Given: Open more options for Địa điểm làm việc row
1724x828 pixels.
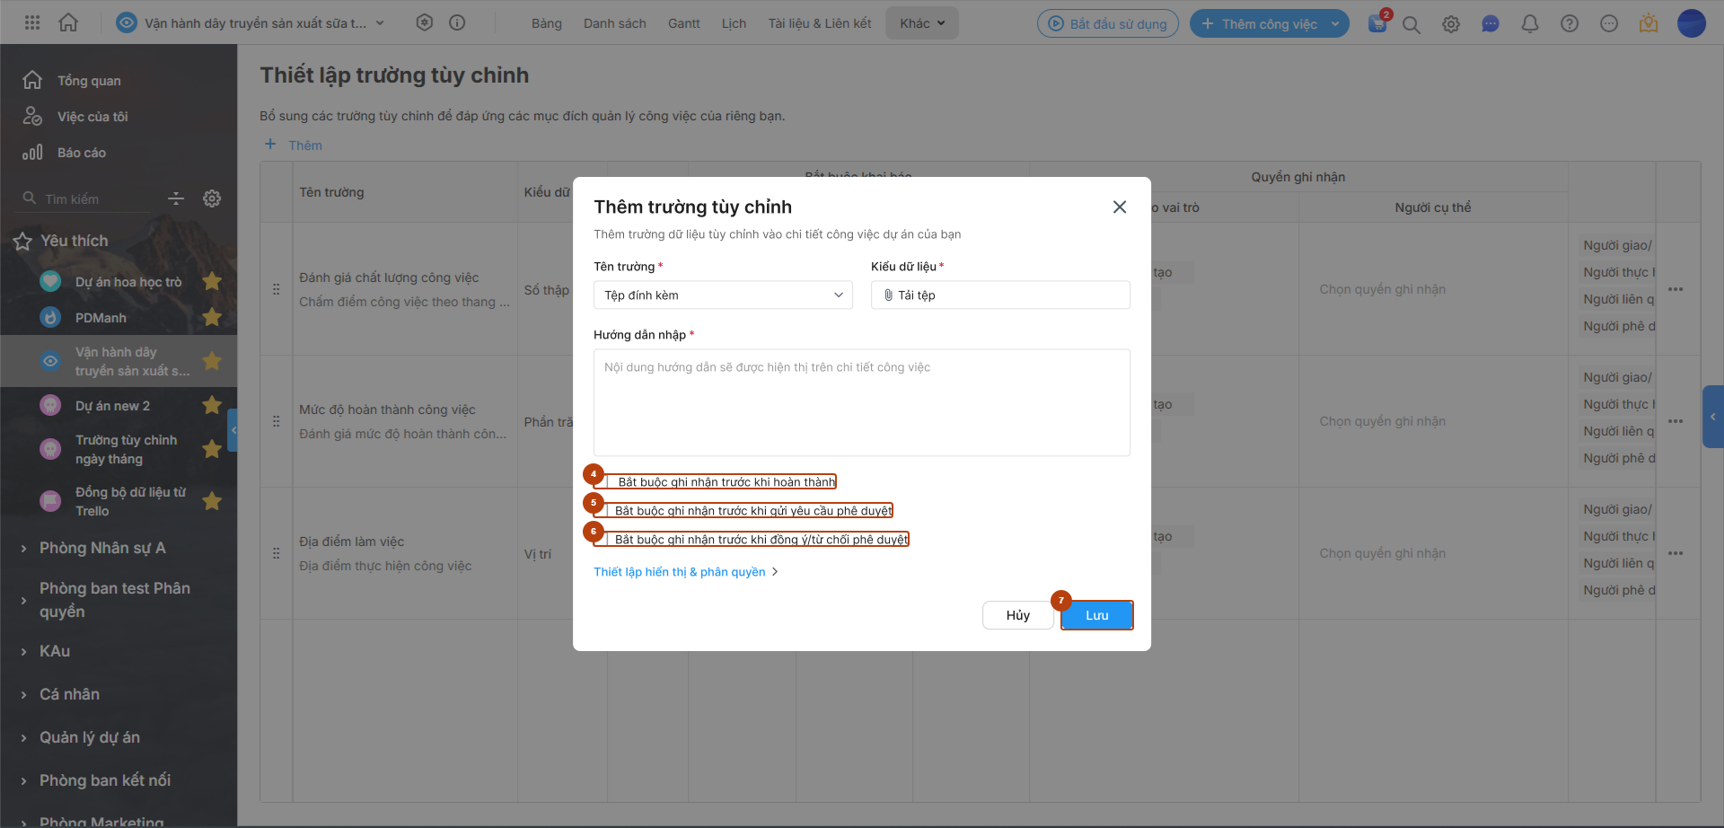Looking at the screenshot, I should [1676, 553].
